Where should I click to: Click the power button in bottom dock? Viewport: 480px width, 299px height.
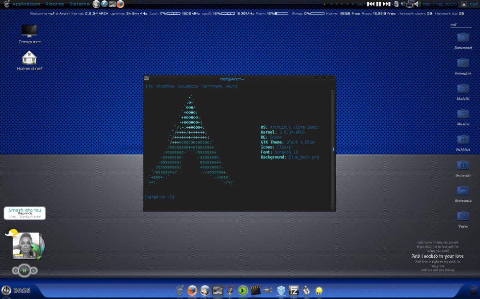click(x=6, y=290)
